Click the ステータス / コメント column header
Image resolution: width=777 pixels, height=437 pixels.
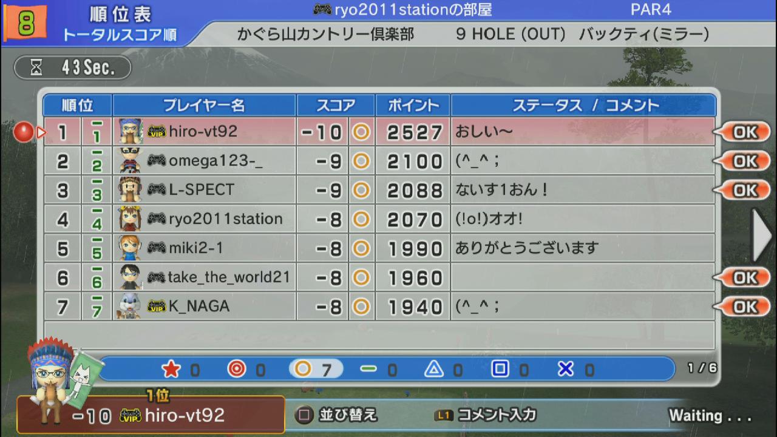click(585, 105)
